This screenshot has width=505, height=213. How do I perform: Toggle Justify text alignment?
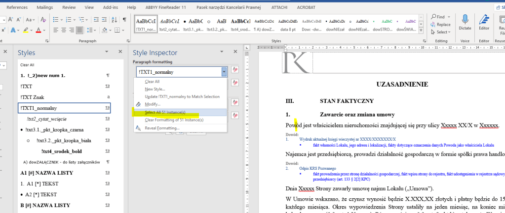tap(79, 30)
